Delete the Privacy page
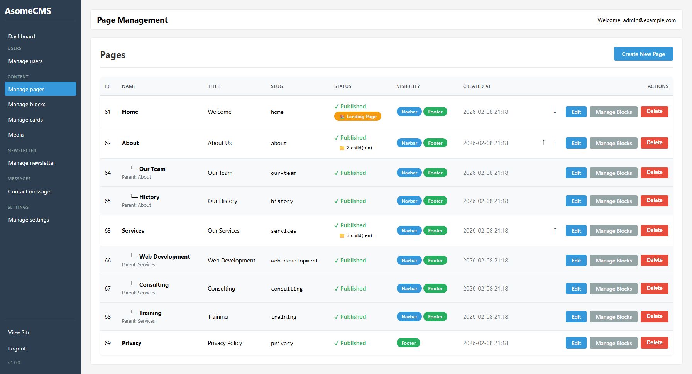This screenshot has width=692, height=374. [654, 343]
